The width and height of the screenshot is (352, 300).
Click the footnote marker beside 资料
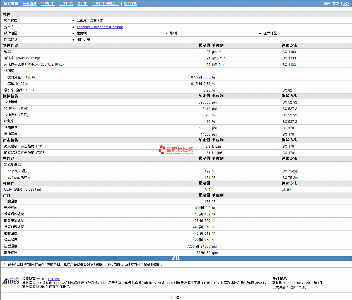coord(13,26)
